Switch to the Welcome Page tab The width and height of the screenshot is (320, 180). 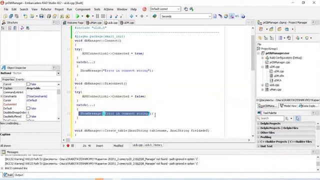tap(73, 22)
